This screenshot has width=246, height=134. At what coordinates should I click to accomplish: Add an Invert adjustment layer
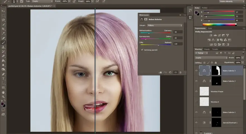click(x=211, y=44)
